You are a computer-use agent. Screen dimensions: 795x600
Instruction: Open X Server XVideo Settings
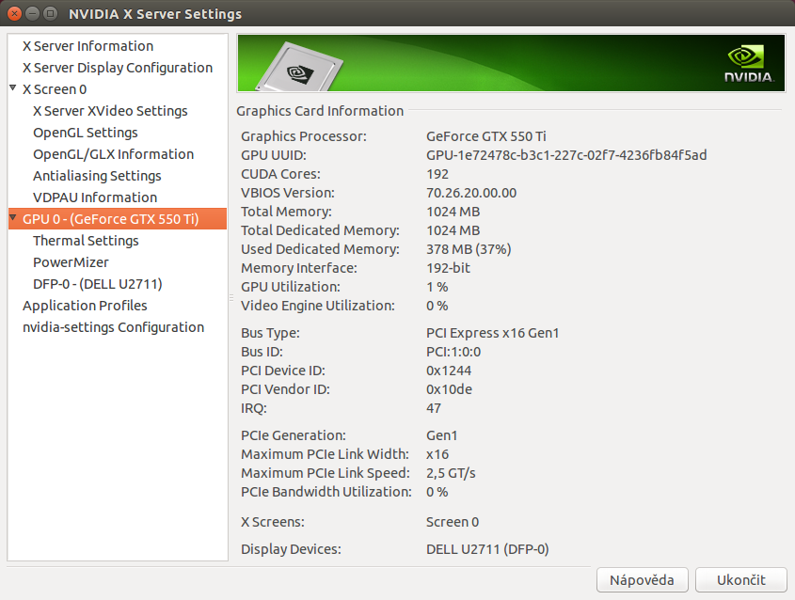pyautogui.click(x=110, y=111)
